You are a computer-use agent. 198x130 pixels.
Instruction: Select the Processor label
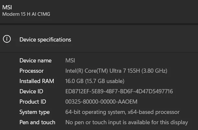point(31,71)
